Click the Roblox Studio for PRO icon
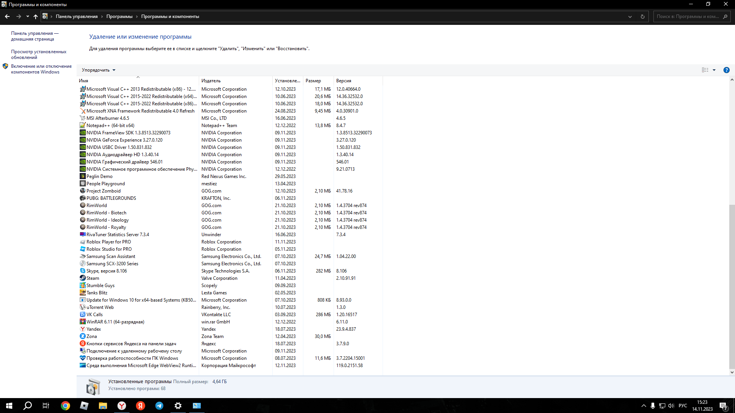The image size is (735, 413). click(82, 249)
